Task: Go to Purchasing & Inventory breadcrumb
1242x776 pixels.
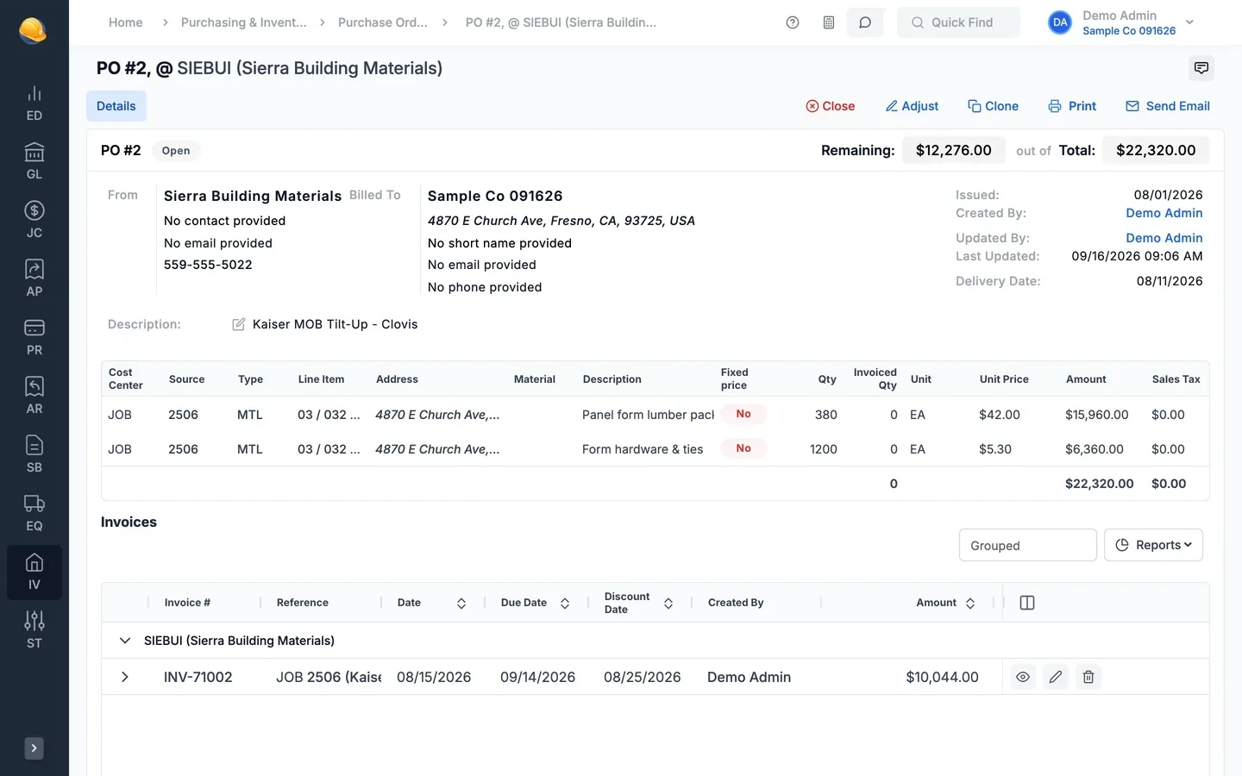Action: click(243, 22)
